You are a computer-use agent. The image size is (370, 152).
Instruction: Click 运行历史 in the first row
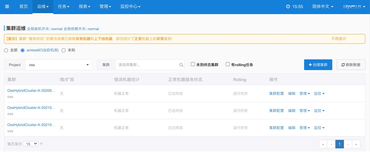[x=240, y=94]
